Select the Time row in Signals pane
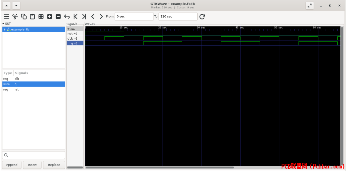346x171 pixels. click(x=75, y=29)
